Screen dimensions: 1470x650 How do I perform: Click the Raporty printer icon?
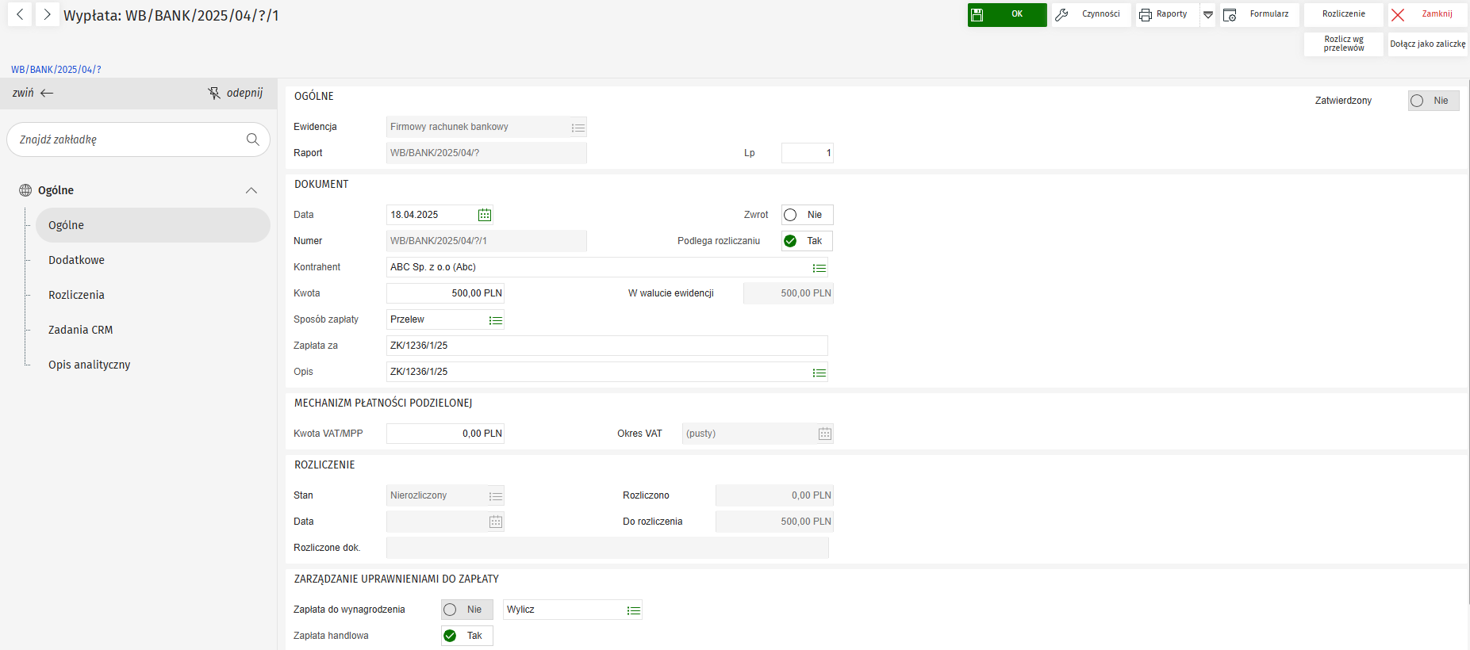click(x=1146, y=15)
